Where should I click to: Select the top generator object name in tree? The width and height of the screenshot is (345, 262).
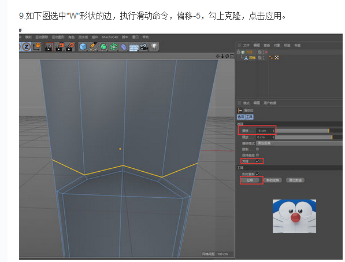coord(249,52)
